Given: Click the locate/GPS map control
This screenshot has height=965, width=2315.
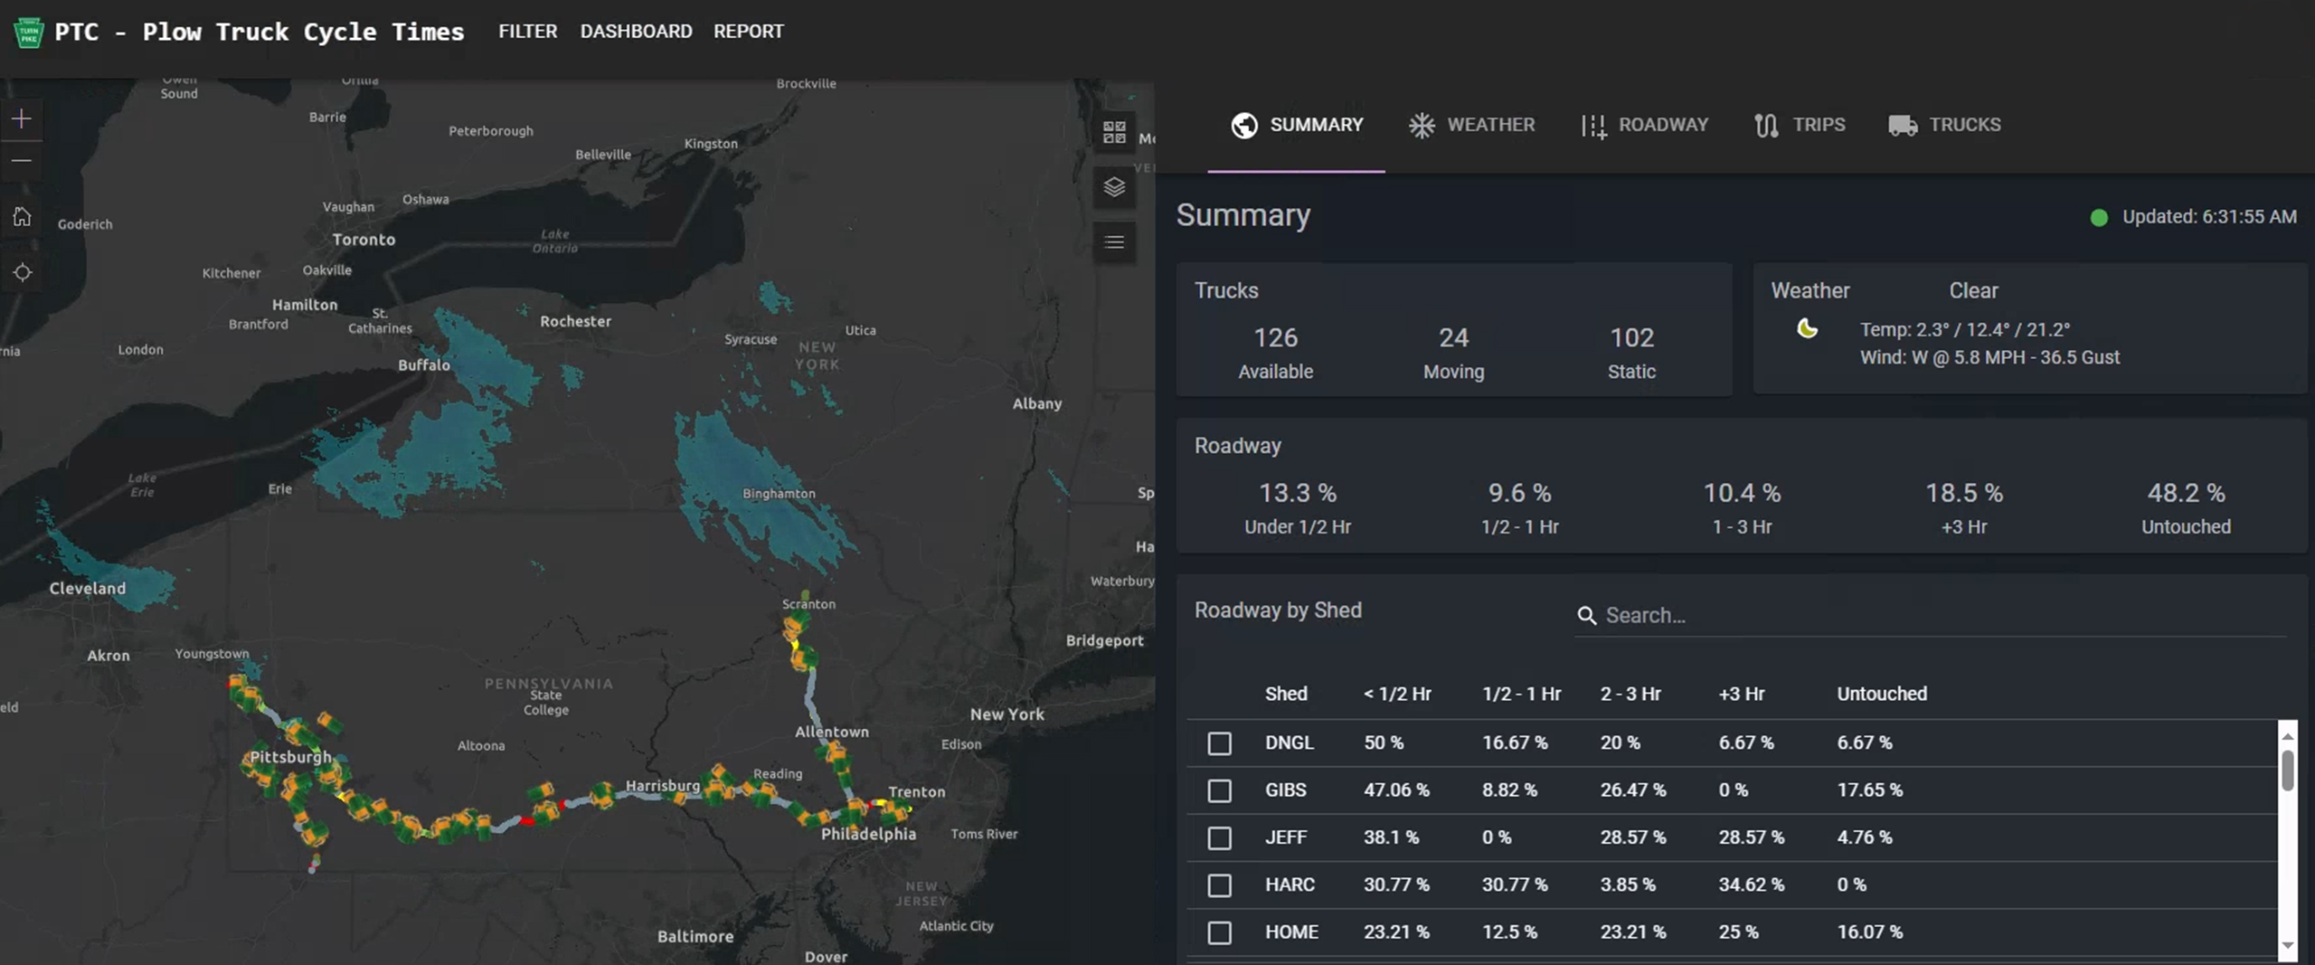Looking at the screenshot, I should [x=22, y=272].
